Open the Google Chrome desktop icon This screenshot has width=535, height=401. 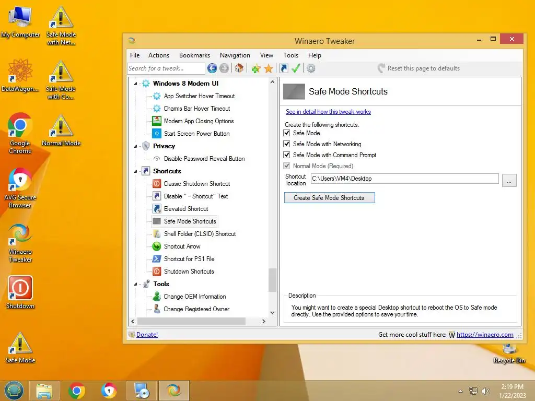tap(20, 134)
